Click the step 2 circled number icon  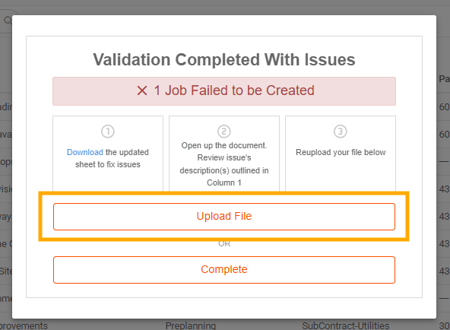click(223, 132)
